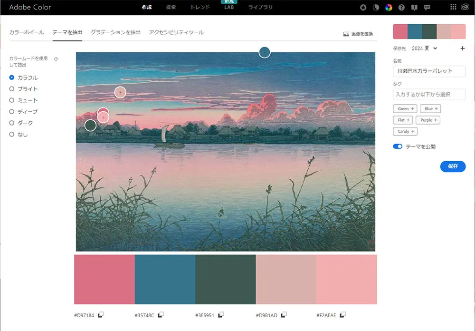Toggle テーマを公開 switch
The image size is (475, 331).
pos(398,146)
